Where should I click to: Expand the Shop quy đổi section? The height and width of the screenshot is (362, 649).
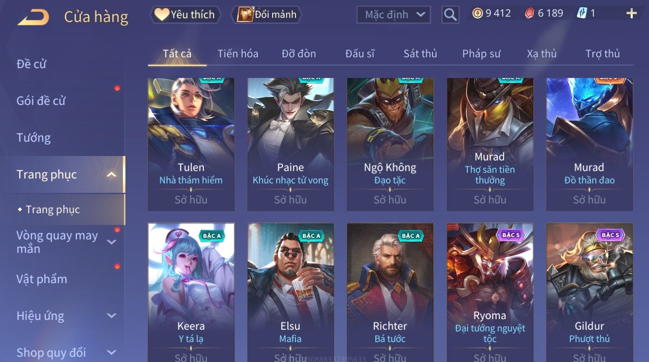pyautogui.click(x=111, y=352)
